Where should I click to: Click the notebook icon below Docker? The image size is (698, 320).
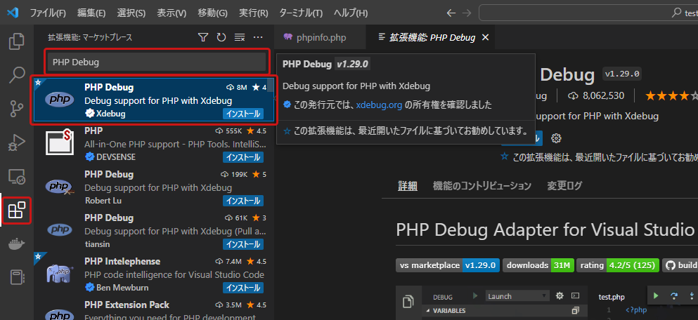coord(17,277)
